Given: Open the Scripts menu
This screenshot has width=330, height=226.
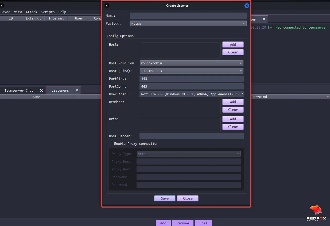Looking at the screenshot, I should pos(48,12).
